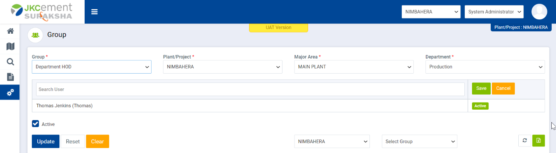
Task: Open the search magnifier in sidebar
Action: (10, 62)
